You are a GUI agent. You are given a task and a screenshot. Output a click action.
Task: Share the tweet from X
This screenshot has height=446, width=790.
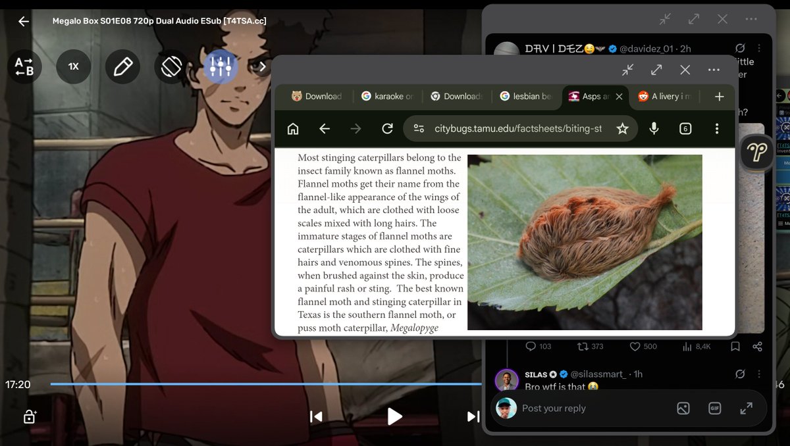coord(757,346)
